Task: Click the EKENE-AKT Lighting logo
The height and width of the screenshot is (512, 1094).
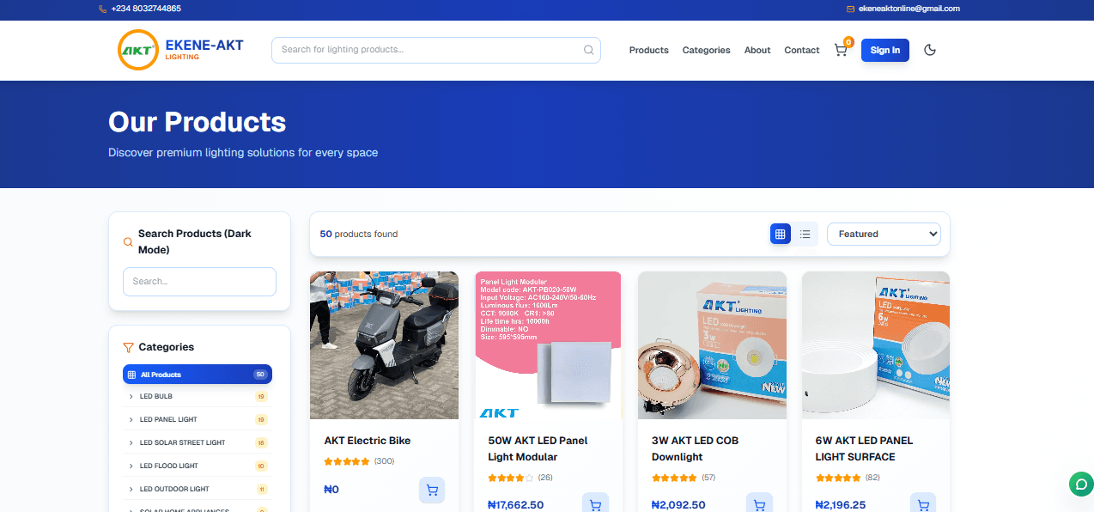Action: tap(180, 50)
